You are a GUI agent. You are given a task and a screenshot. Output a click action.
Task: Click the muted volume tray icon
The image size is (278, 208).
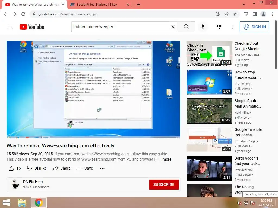pos(239,203)
